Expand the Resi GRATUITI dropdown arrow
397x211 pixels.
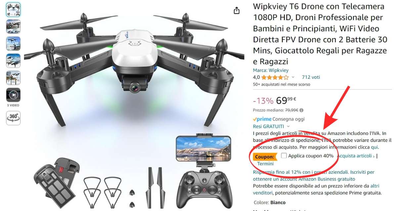tap(288, 126)
